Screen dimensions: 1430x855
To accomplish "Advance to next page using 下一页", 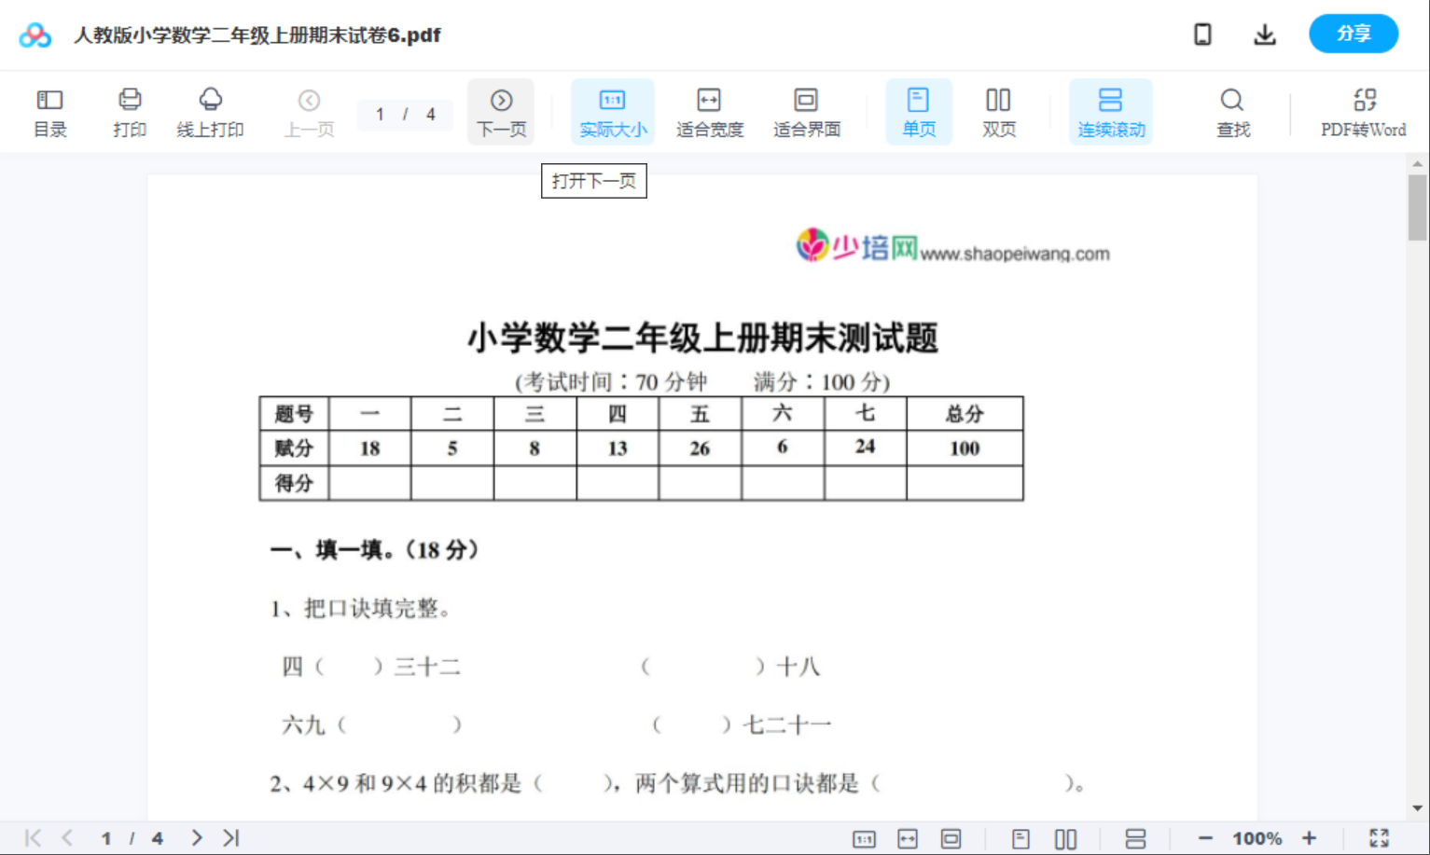I will 501,111.
